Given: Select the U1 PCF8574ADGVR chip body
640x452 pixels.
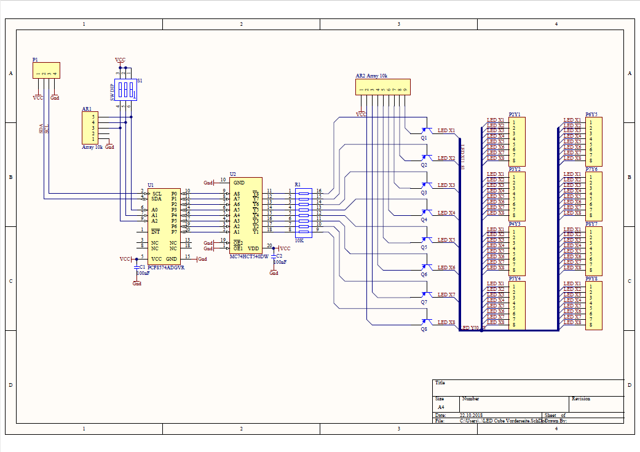Looking at the screenshot, I should coord(164,226).
